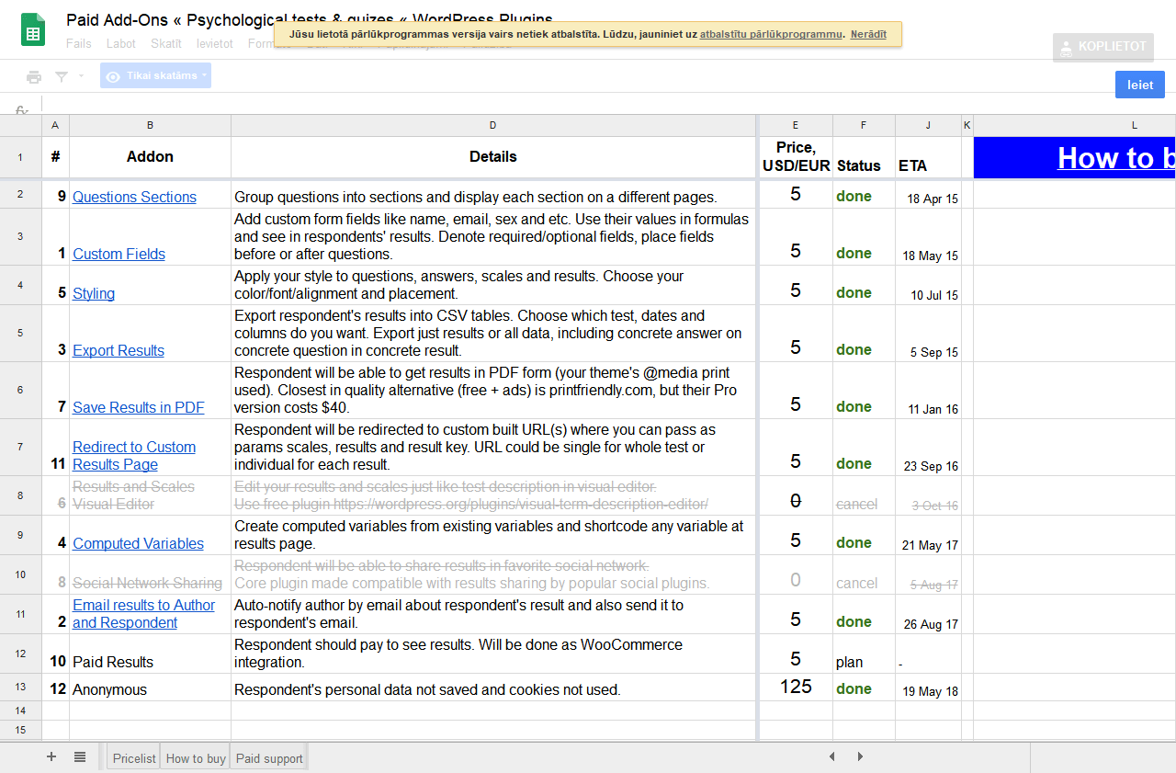Viewport: 1176px width, 773px height.
Task: Select the '18 Apr 15' ETA cell
Action: [x=928, y=194]
